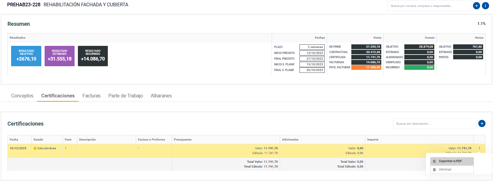
Task: Click the blue Resultado Objetivo tile
Action: pyautogui.click(x=26, y=56)
